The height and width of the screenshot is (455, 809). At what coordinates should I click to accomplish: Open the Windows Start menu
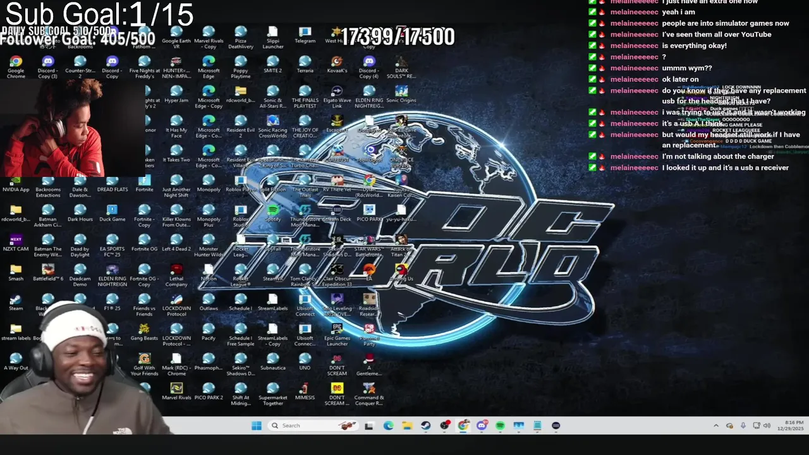(256, 425)
